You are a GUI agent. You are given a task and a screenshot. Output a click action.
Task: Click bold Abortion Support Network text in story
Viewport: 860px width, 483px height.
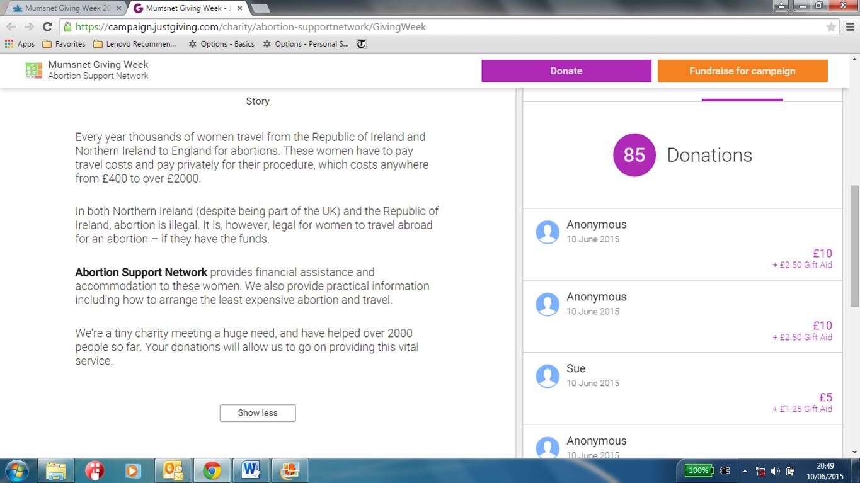[141, 273]
